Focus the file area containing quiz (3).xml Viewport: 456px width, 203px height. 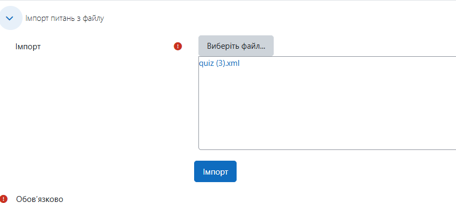click(327, 103)
